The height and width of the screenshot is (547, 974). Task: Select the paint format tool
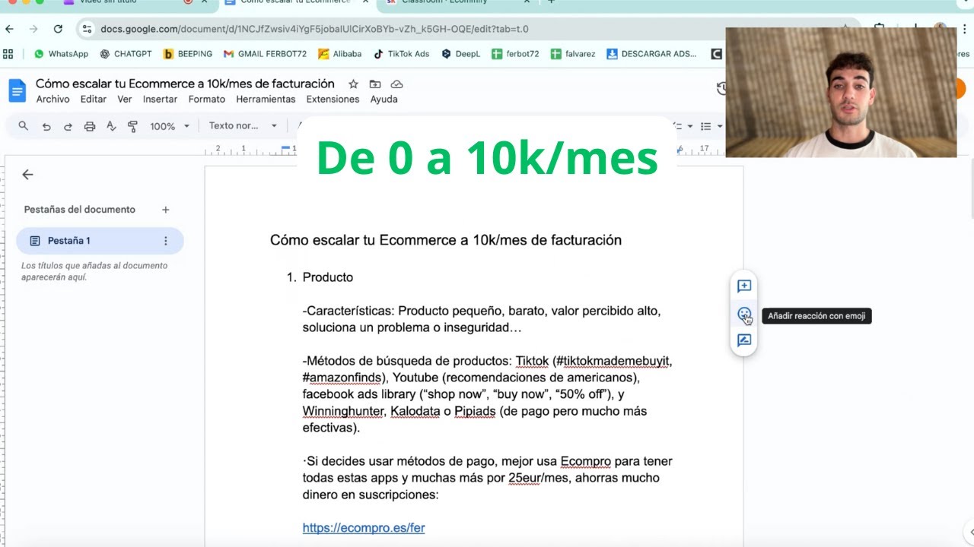pos(132,126)
